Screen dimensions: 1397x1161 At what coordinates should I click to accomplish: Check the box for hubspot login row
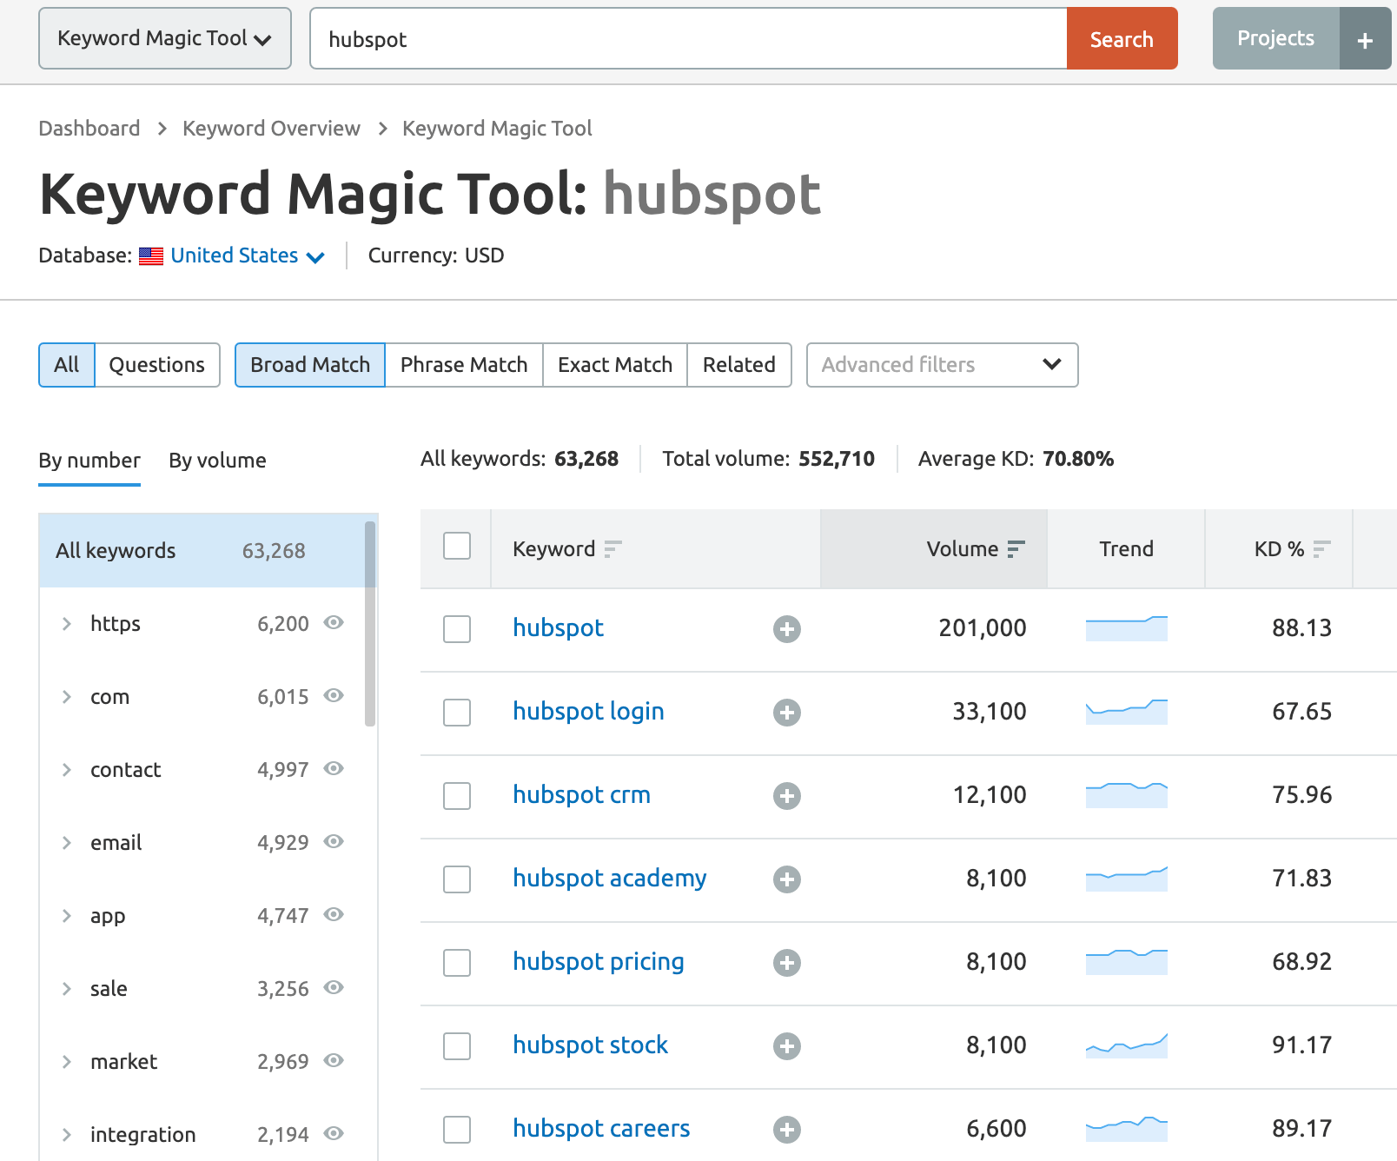[x=457, y=713]
